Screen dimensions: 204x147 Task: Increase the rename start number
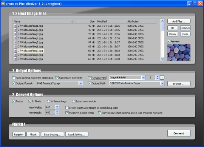coord(157,77)
